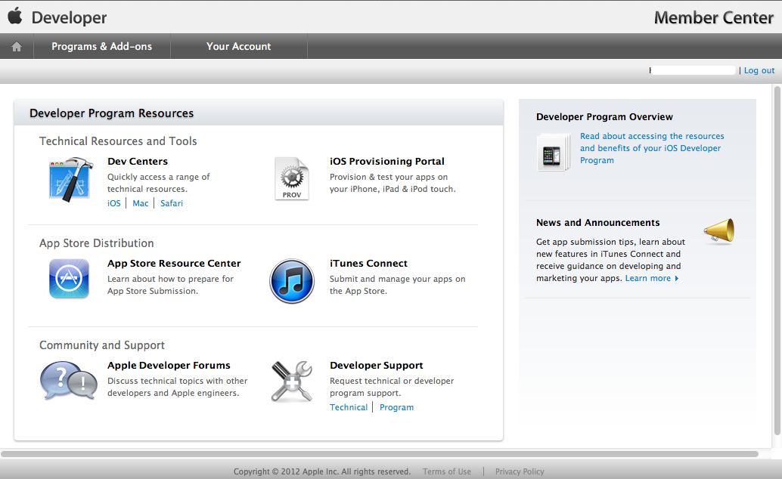Open the Programs & Add-ons menu

point(102,46)
